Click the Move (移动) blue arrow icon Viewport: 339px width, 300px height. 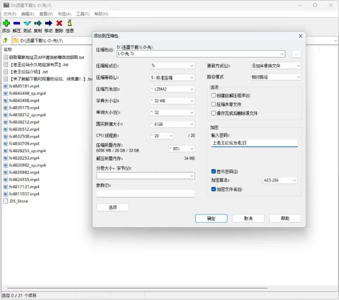[48, 23]
